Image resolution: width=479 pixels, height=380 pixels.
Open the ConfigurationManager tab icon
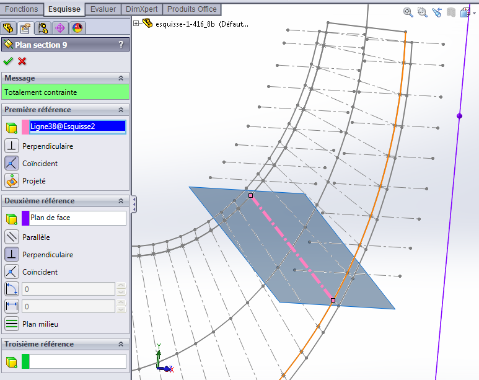[43, 28]
